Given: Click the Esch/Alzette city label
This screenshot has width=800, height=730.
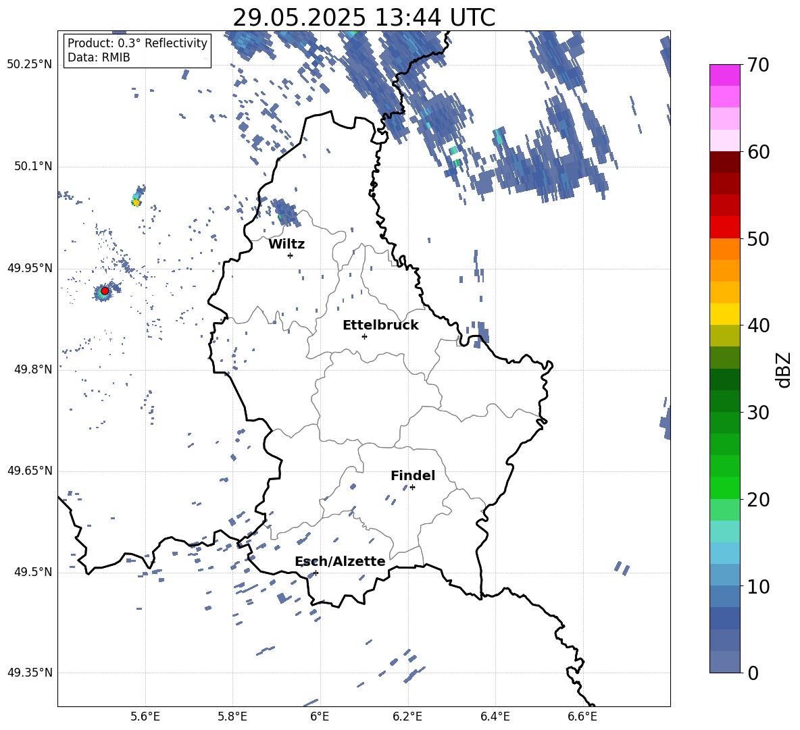Looking at the screenshot, I should [340, 561].
